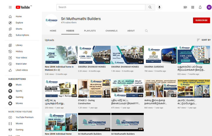Screen dimensions: 212x136
Task: Click the Watch later clock icon
Action: click(x=10, y=64)
